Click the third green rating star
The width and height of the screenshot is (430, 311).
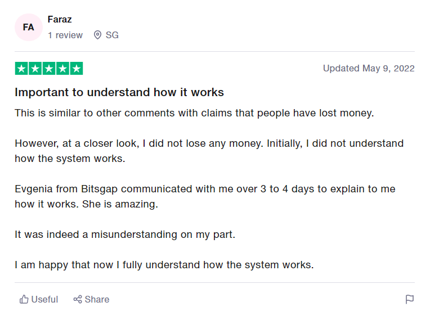(49, 69)
